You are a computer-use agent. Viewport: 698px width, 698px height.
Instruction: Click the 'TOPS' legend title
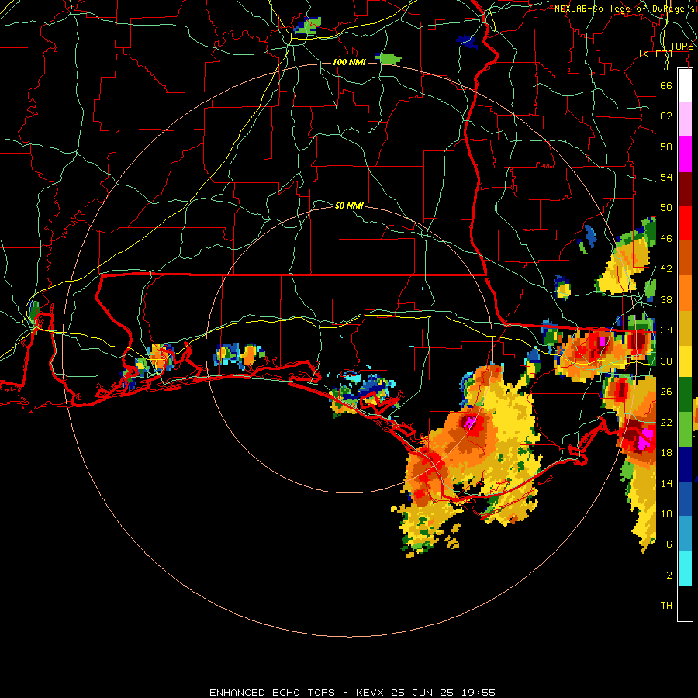(x=682, y=47)
